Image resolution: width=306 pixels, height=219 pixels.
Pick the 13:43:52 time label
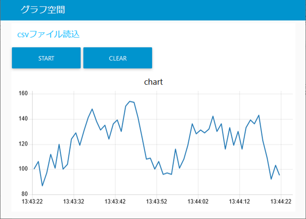click(x=157, y=201)
